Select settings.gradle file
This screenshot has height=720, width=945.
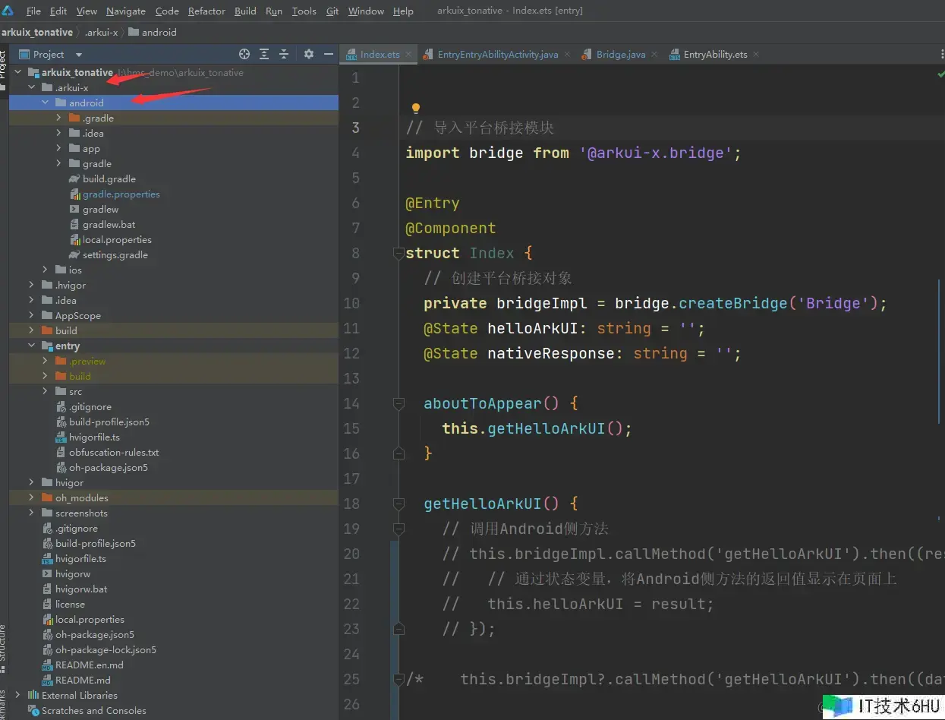point(115,254)
